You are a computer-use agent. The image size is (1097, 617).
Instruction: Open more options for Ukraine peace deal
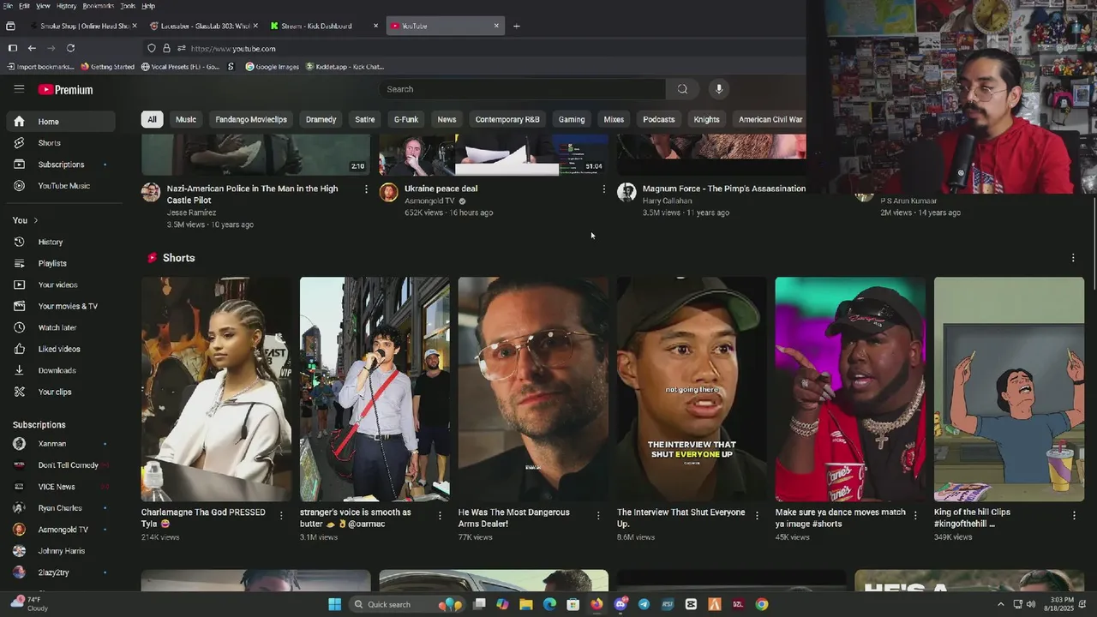point(604,189)
